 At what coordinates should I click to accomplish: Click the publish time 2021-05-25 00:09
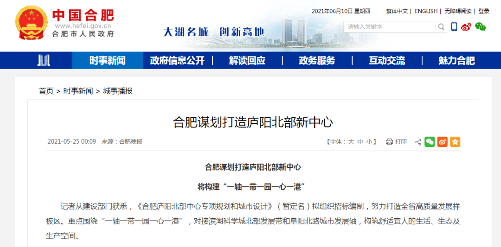pos(72,142)
